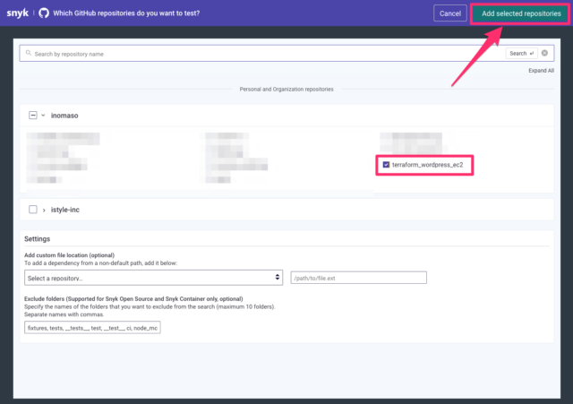Screen dimensions: 573x404
Task: Click the magnifier icon in search field
Action: point(28,54)
